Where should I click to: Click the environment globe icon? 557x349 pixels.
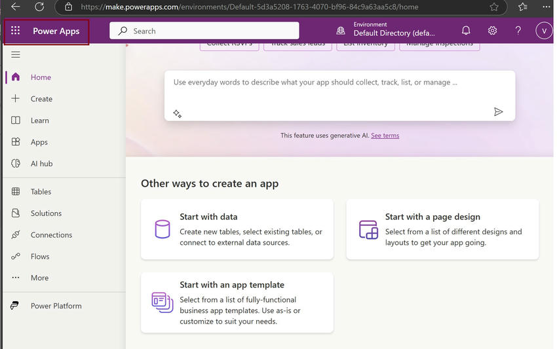pos(341,31)
